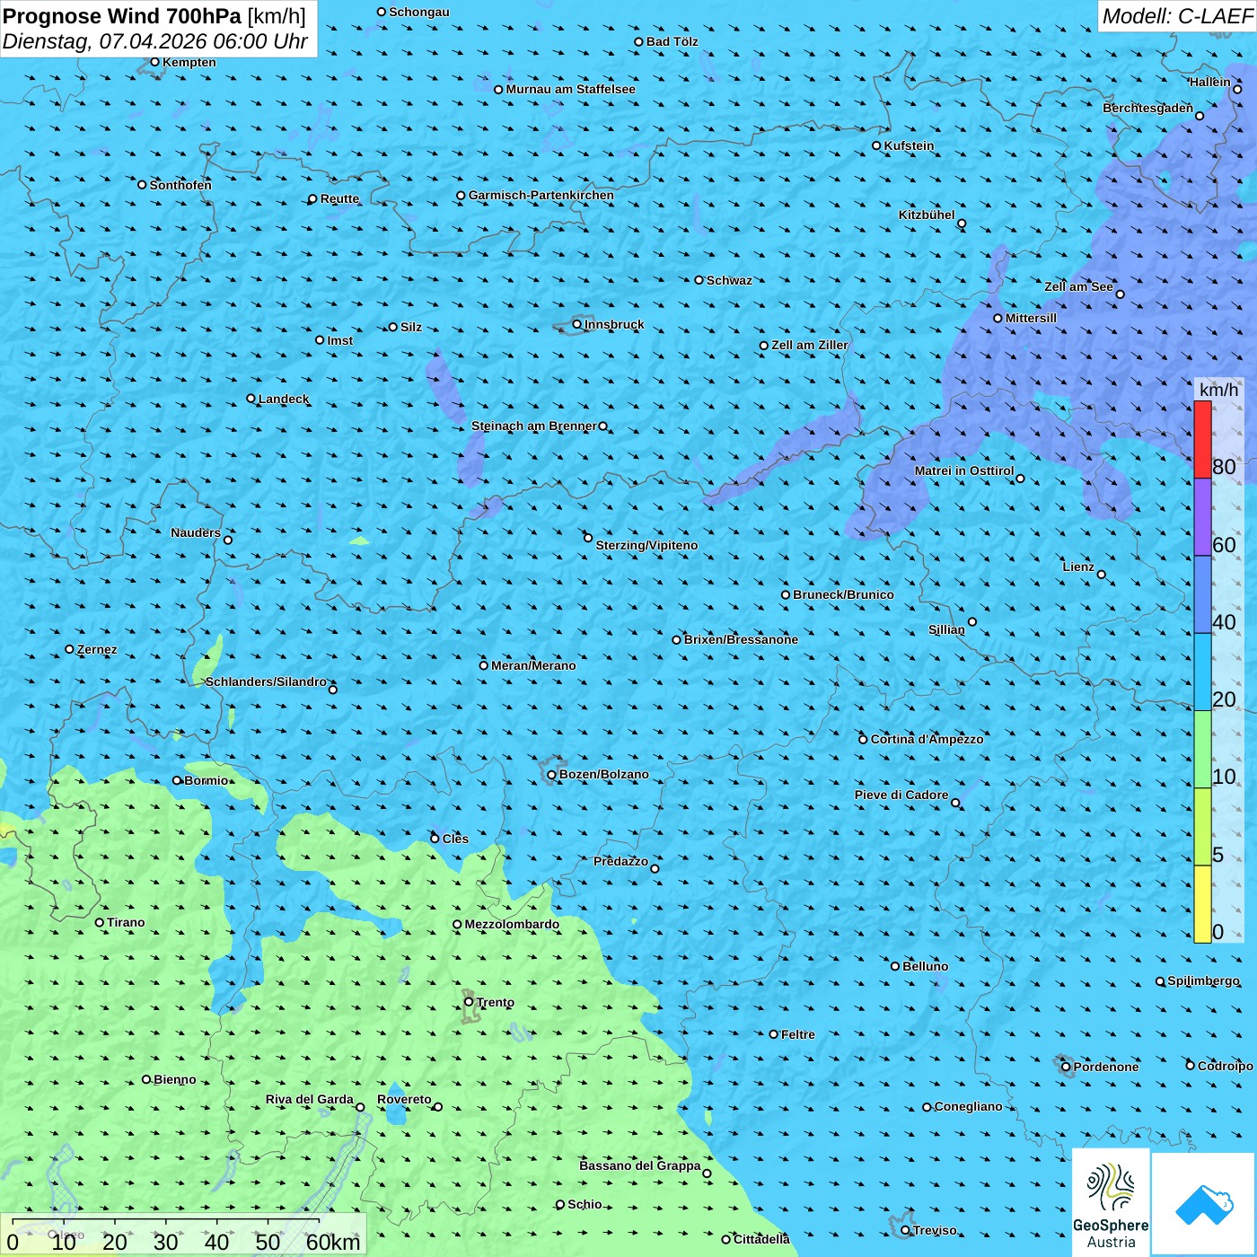
Task: Click the 'km/h' legend heading
Action: [x=1218, y=390]
